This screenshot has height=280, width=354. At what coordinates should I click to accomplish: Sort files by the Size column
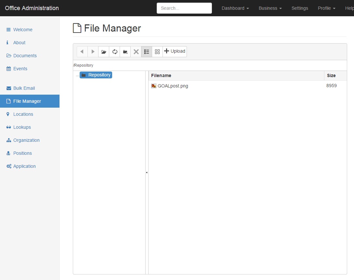tap(331, 76)
